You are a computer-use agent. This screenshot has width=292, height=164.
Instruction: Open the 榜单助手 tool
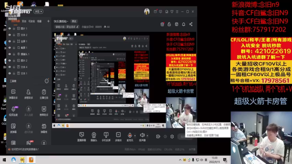[x=44, y=111]
